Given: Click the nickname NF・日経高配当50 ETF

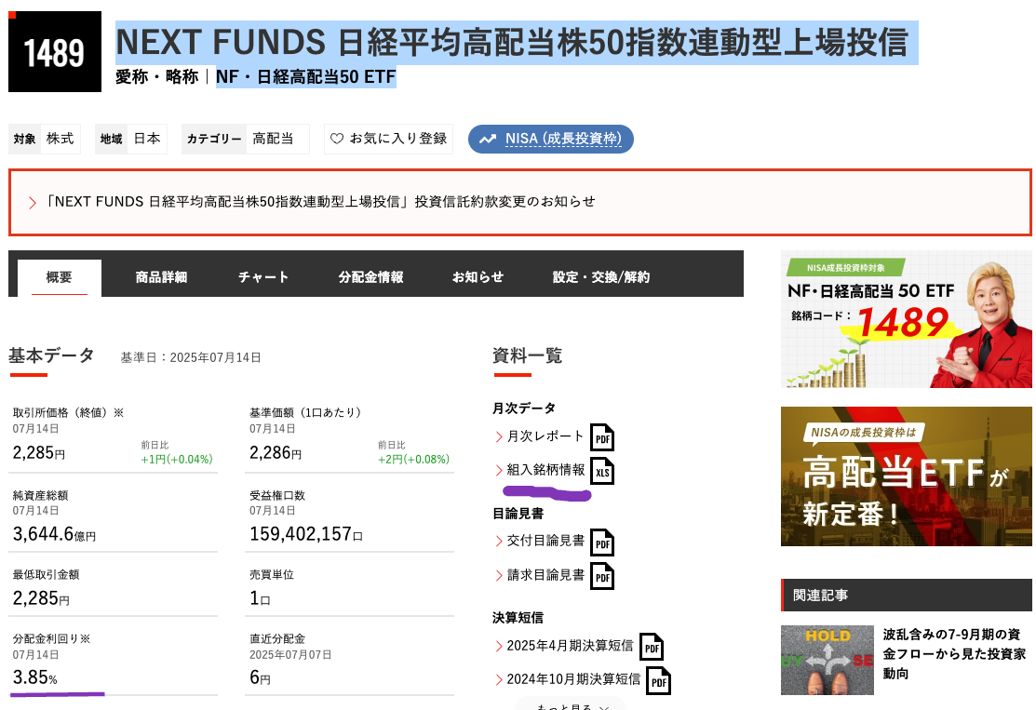Looking at the screenshot, I should pos(306,77).
